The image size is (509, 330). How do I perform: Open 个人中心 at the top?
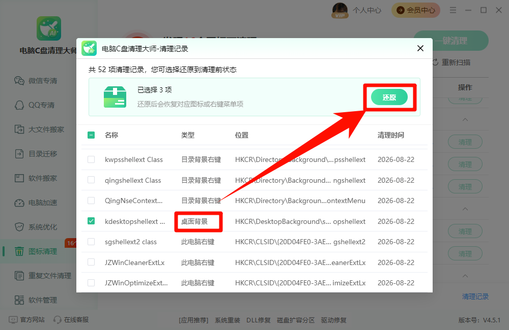367,10
